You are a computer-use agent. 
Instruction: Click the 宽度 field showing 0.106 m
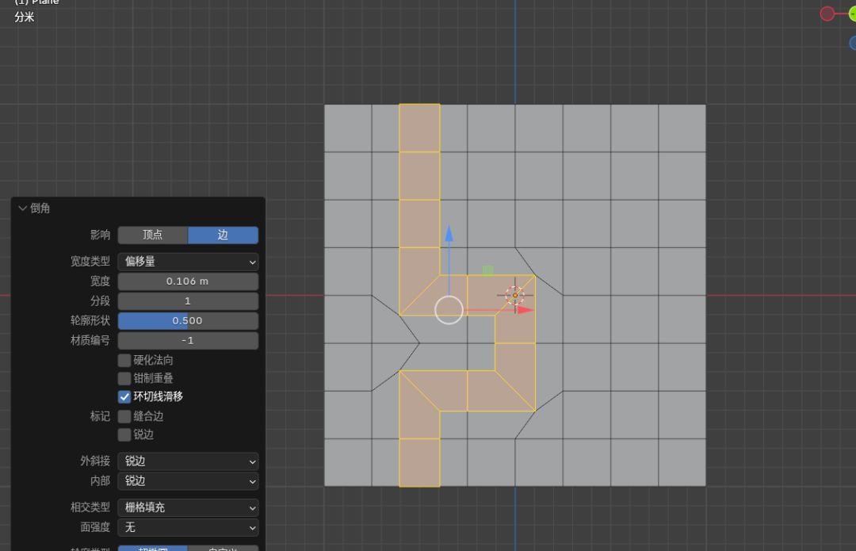click(188, 281)
